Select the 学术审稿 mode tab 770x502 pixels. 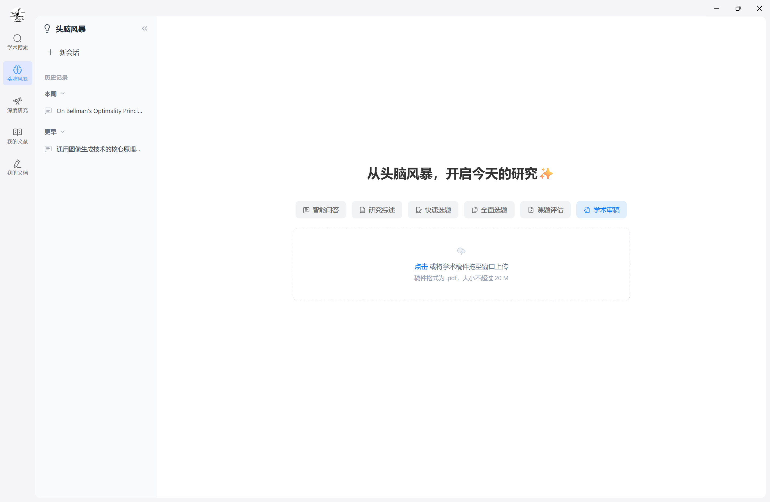click(602, 210)
